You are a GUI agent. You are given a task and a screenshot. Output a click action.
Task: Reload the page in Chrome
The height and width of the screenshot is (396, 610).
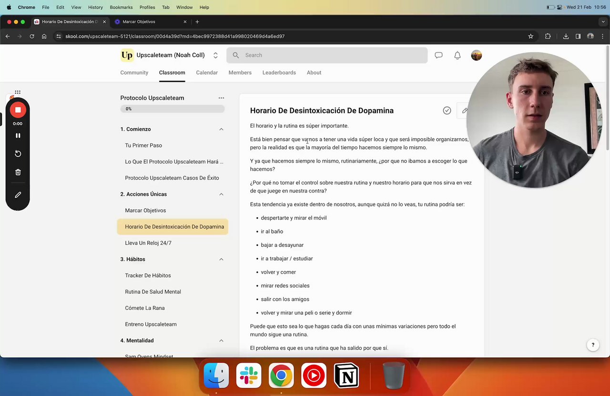(x=32, y=36)
